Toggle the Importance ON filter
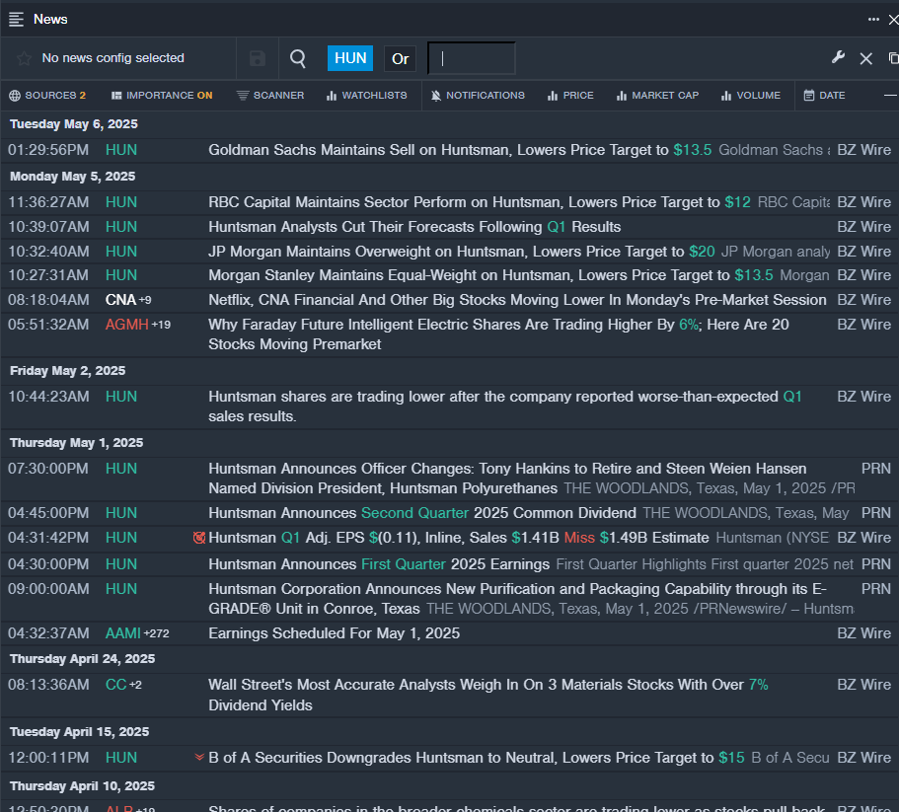899x812 pixels. 162,96
